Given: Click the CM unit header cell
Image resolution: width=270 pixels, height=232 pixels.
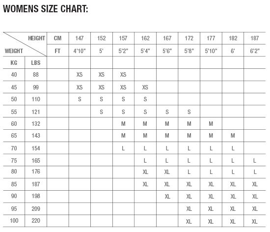Looking at the screenshot, I should click(57, 38).
